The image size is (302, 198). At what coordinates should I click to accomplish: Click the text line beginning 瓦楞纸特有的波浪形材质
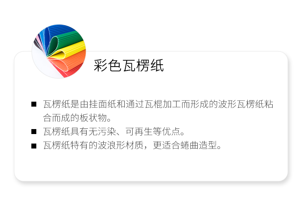click(132, 145)
